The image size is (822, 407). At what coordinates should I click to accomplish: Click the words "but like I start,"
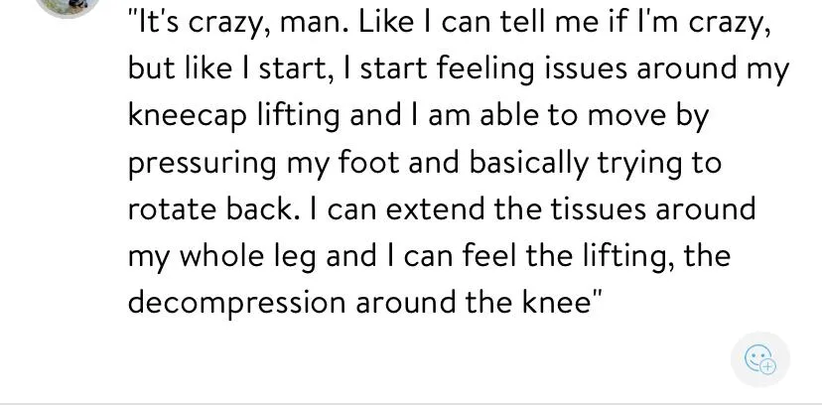click(235, 69)
